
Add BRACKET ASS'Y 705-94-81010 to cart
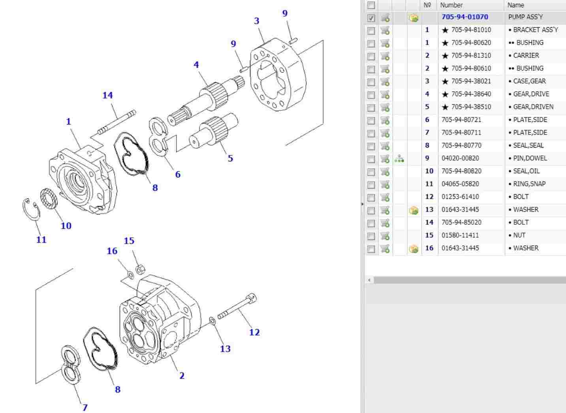[385, 30]
